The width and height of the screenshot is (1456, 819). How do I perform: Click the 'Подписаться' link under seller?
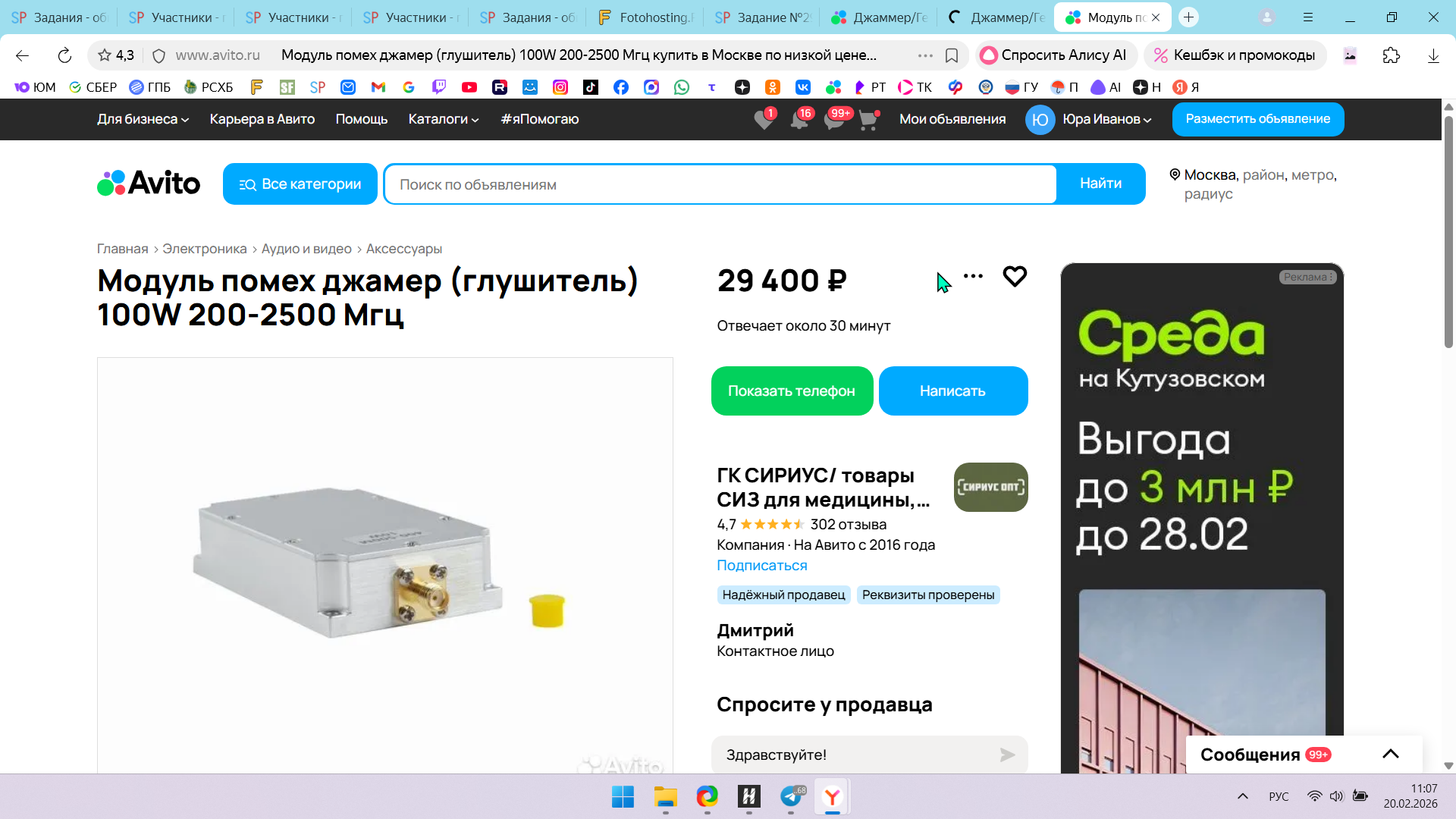pos(761,566)
